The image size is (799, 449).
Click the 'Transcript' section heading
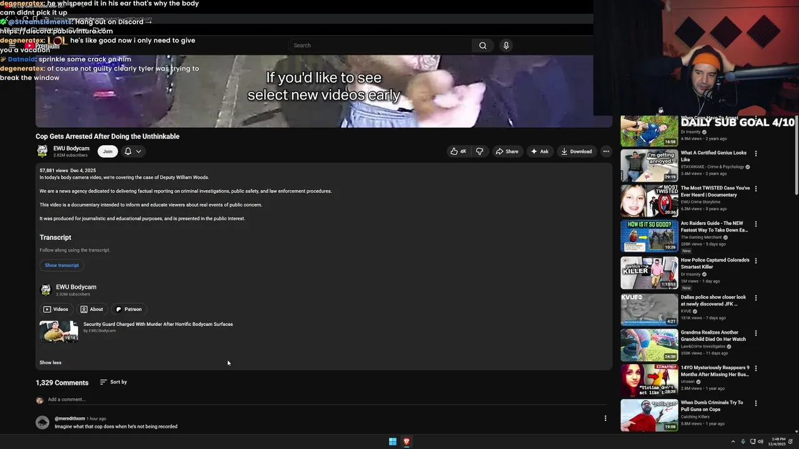pyautogui.click(x=56, y=238)
